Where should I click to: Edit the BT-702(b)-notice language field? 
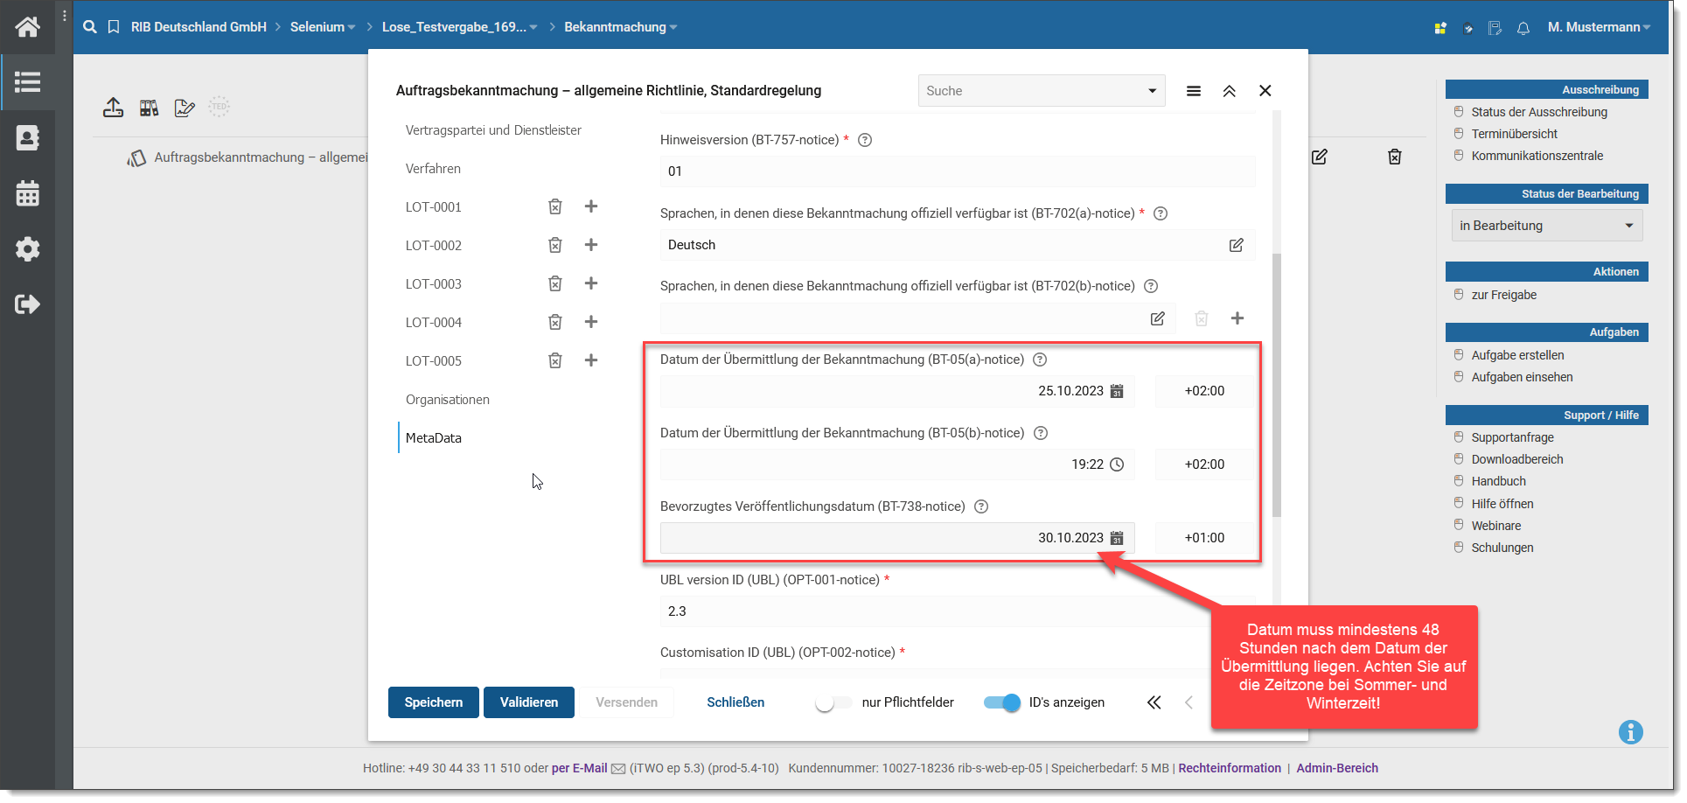click(1158, 318)
